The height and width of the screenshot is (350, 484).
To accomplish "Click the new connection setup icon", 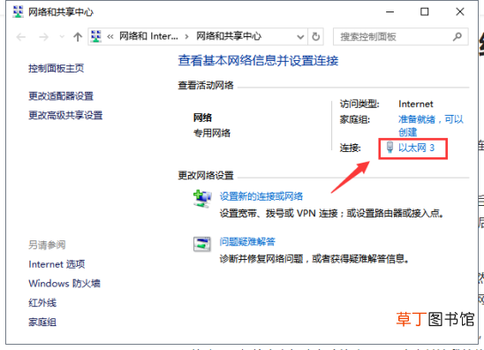I will pyautogui.click(x=202, y=199).
